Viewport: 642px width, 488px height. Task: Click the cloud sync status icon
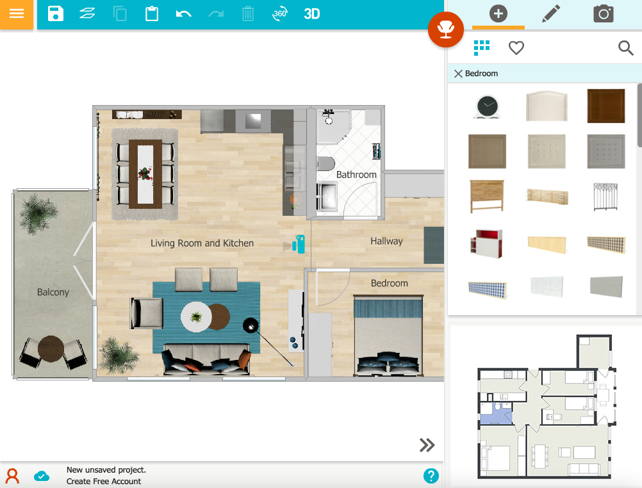(x=42, y=475)
